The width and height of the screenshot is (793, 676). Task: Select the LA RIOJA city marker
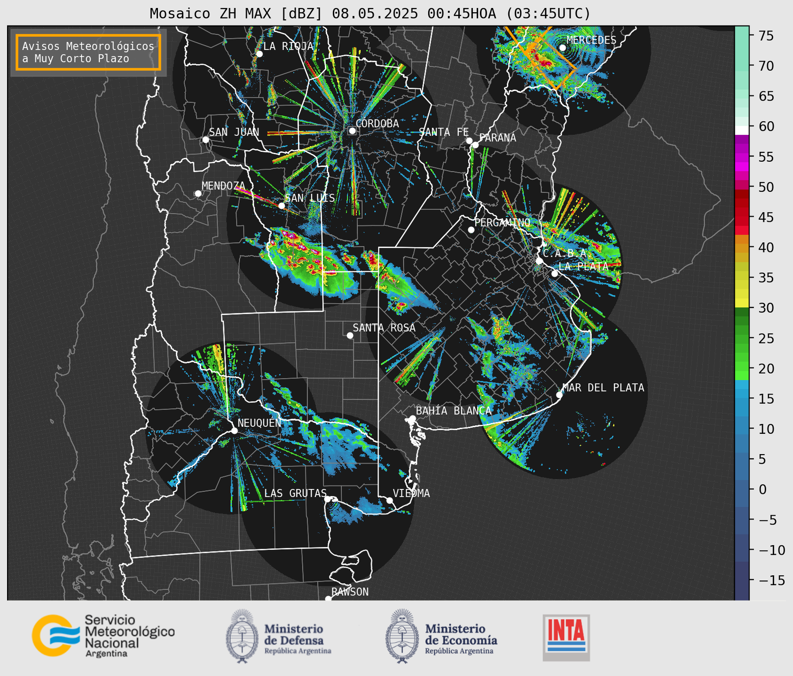click(x=259, y=54)
